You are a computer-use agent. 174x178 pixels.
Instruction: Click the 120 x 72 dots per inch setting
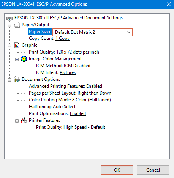[x=78, y=52]
